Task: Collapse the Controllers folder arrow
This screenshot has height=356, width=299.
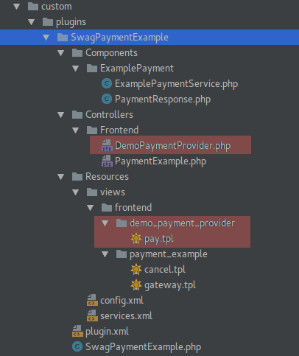Action: tap(61, 115)
